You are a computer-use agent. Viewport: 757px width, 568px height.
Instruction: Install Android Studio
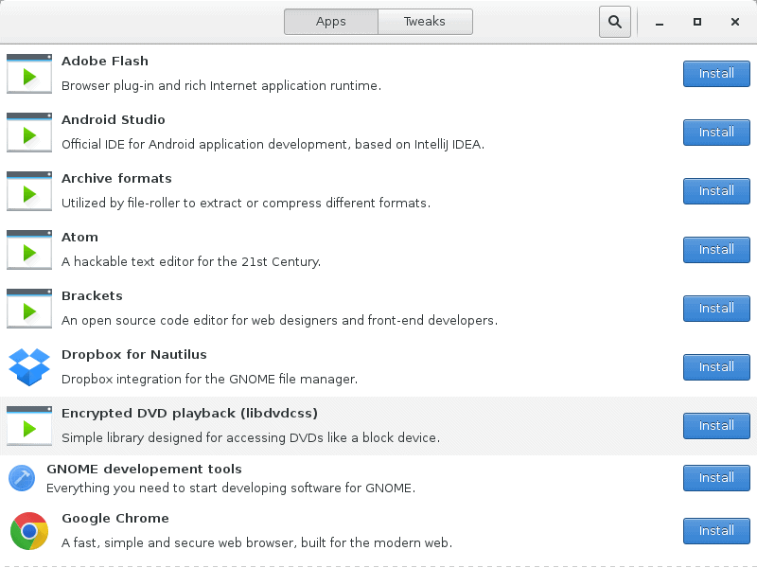pyautogui.click(x=716, y=133)
